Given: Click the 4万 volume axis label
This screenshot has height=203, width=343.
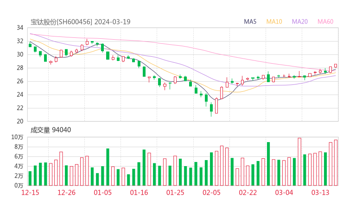Looking at the screenshot, I should click(19, 166).
